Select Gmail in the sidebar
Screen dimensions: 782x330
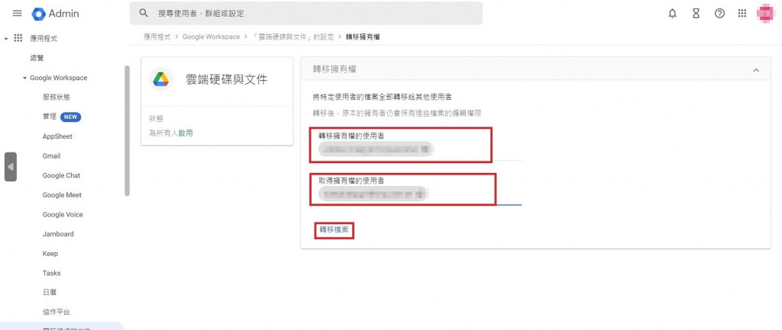pyautogui.click(x=51, y=155)
